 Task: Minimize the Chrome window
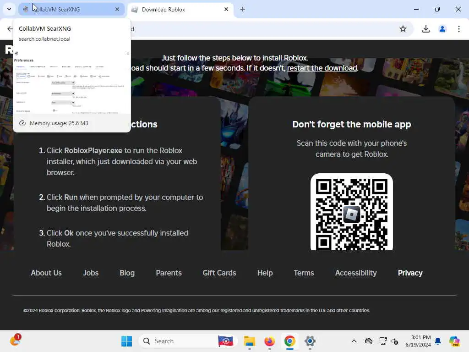pos(416,9)
